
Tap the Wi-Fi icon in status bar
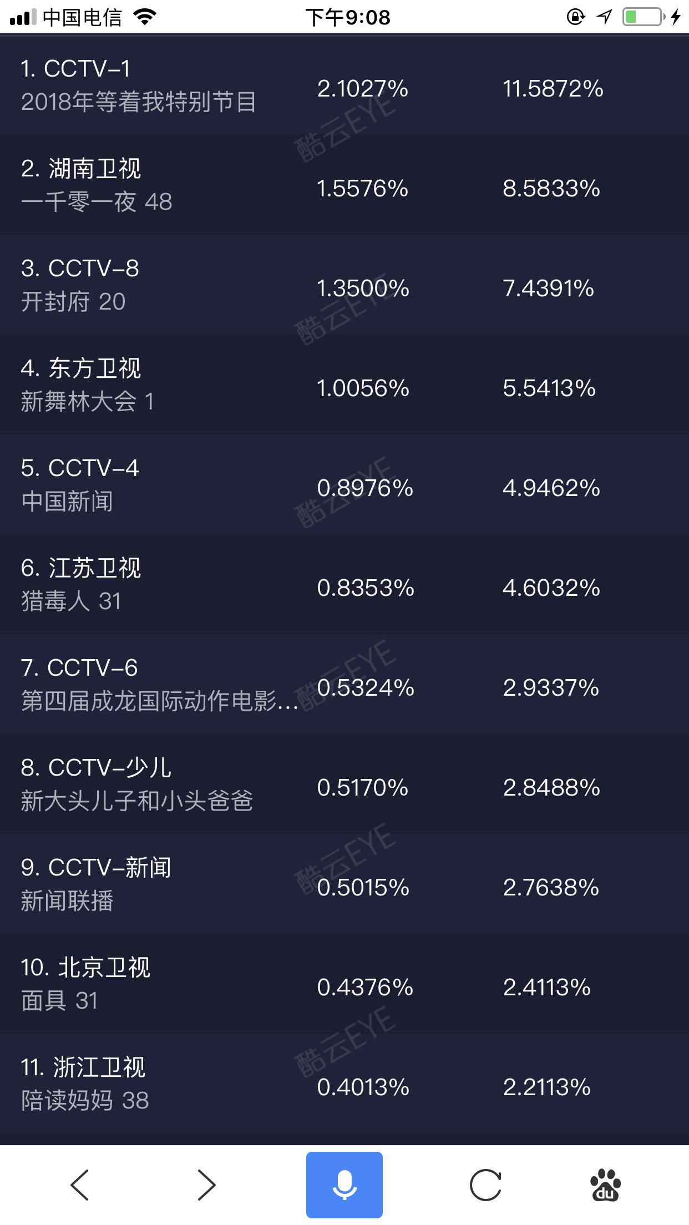pyautogui.click(x=145, y=17)
